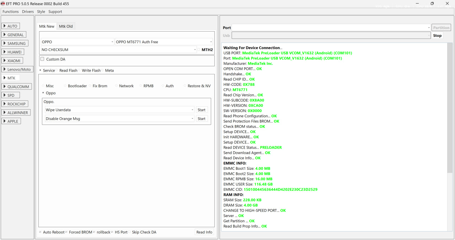
Task: Open the GENERAL sidebar section
Action: point(14,35)
